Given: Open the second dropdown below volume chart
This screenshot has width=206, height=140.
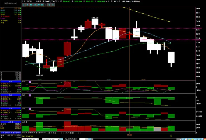Looking at the screenshot, I should [73, 133].
